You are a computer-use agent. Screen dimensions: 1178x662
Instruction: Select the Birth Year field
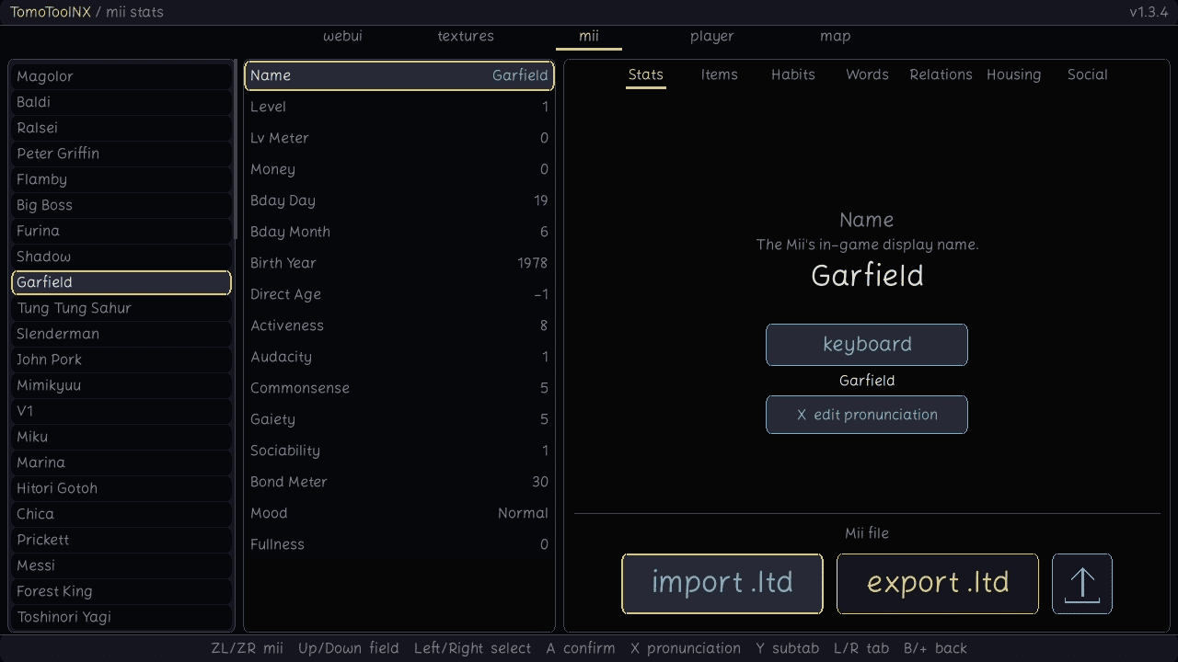point(399,263)
